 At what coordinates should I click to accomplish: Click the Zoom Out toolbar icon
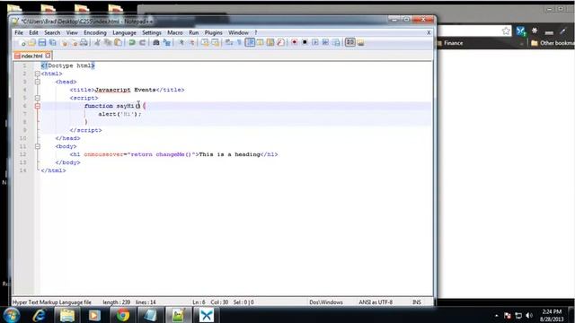pos(191,42)
